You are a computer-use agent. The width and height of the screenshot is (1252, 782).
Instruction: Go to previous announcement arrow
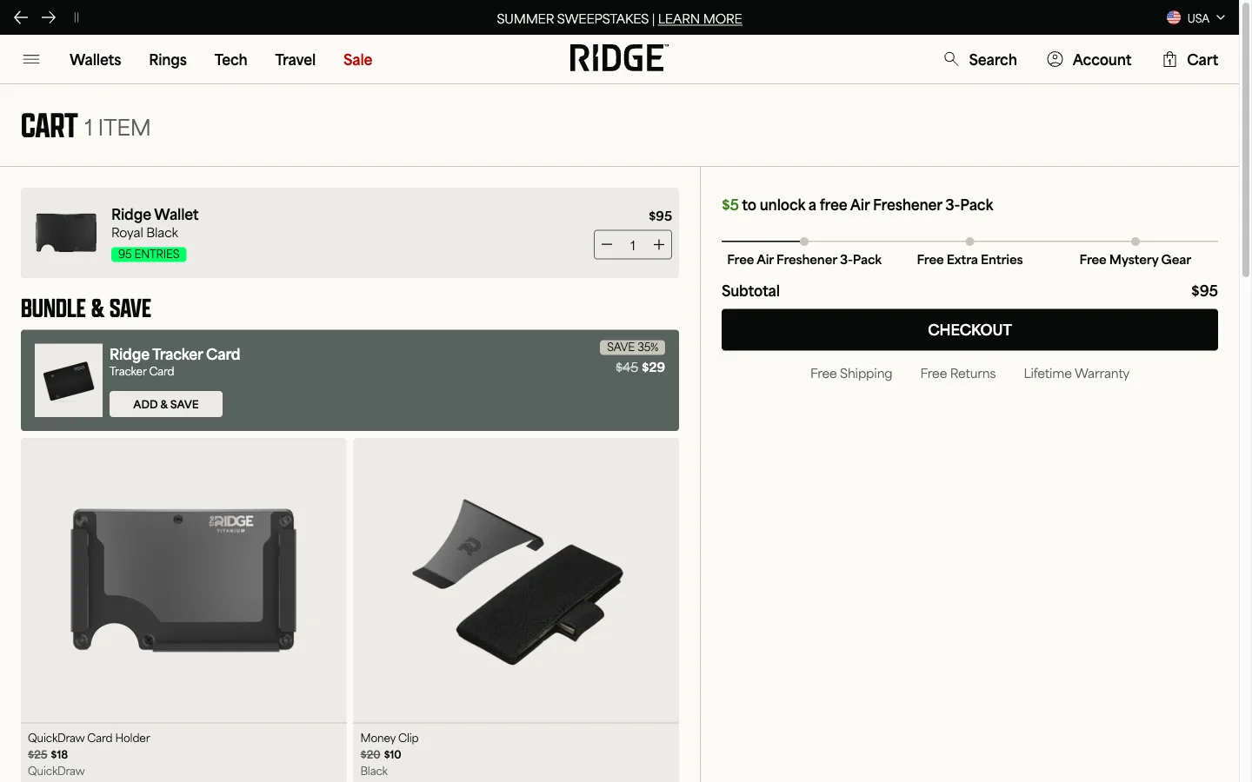pos(21,17)
